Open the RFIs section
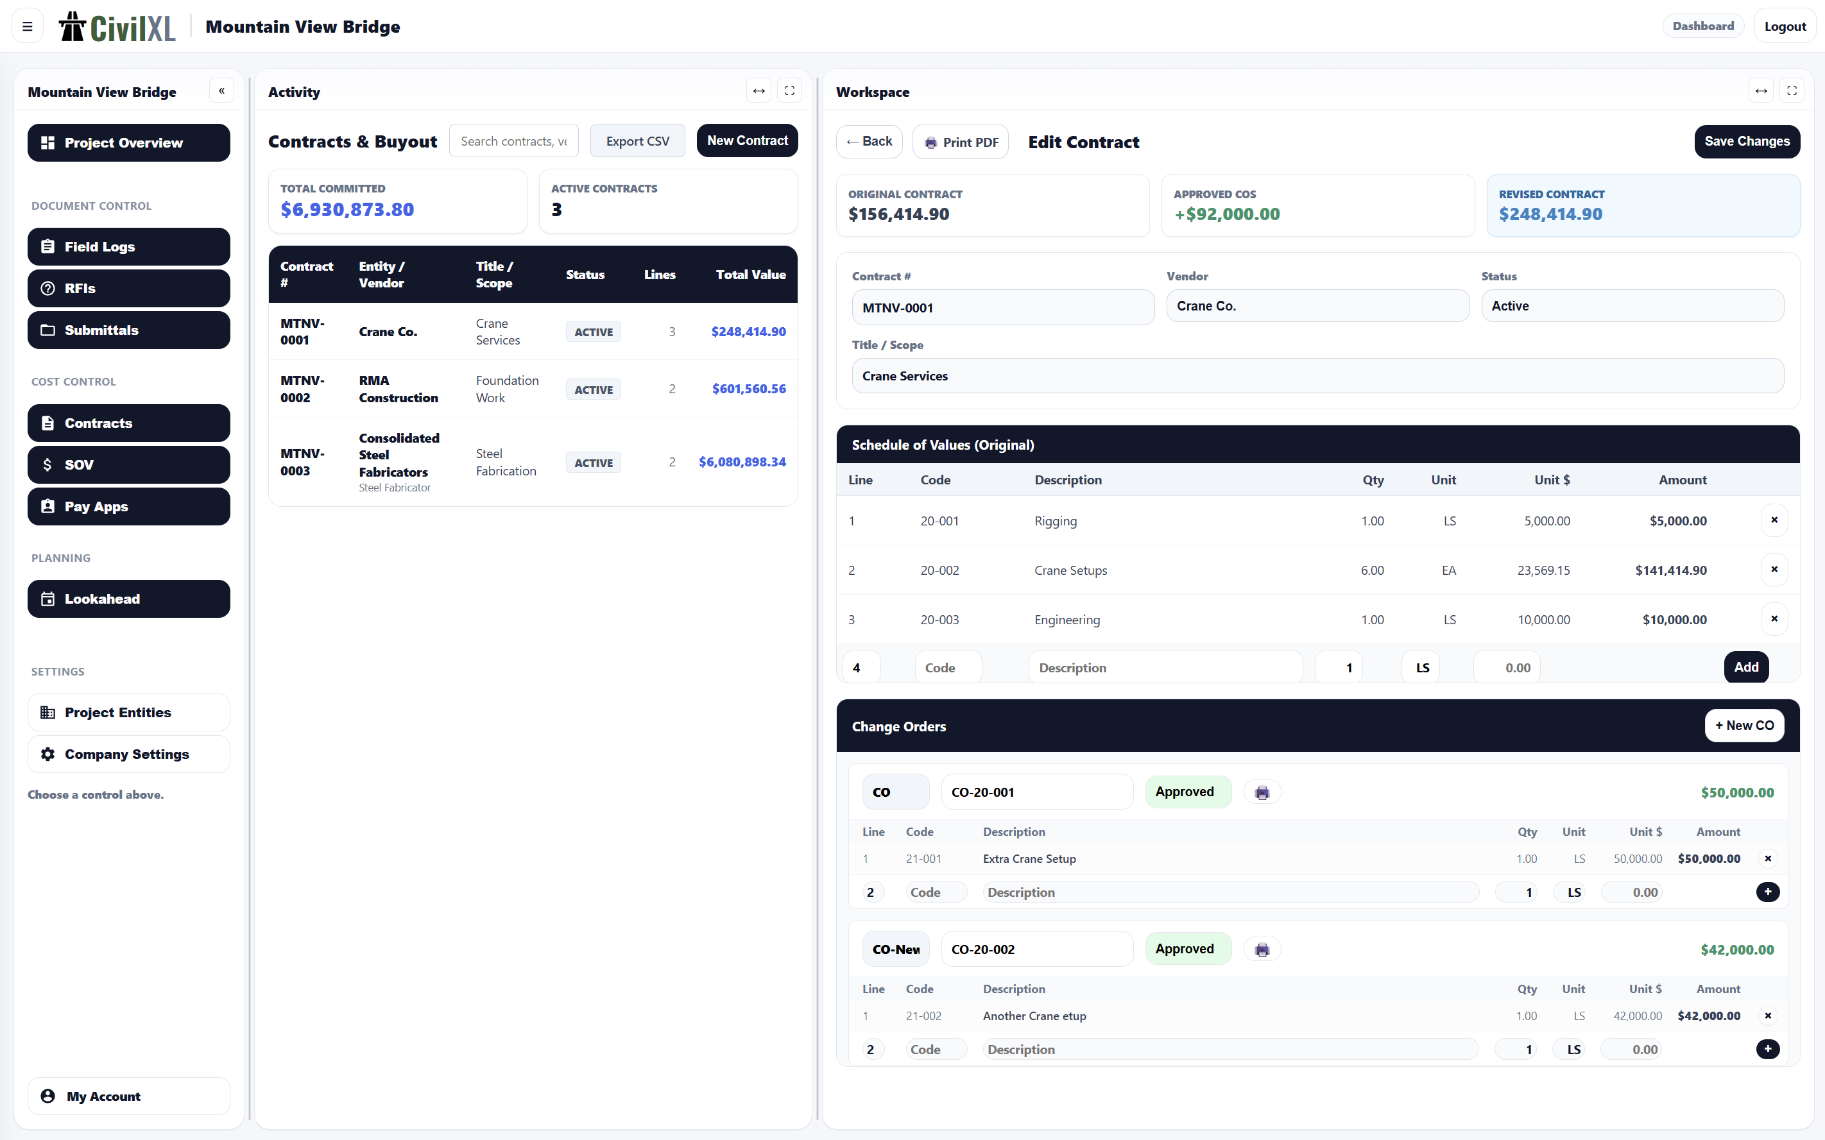The height and width of the screenshot is (1140, 1825). tap(128, 288)
